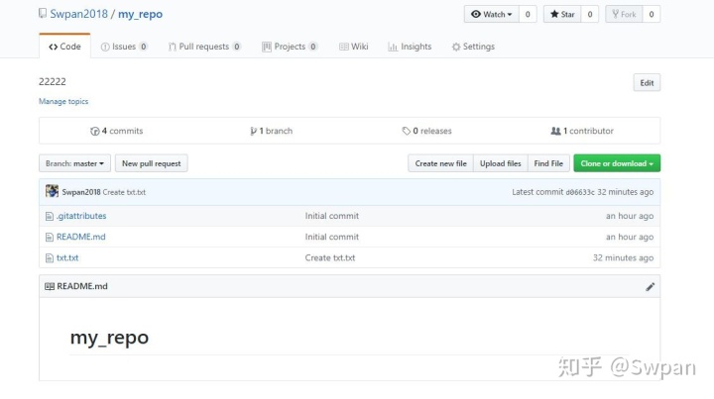The height and width of the screenshot is (399, 714).
Task: Click the watchers count beside Watch
Action: [528, 14]
